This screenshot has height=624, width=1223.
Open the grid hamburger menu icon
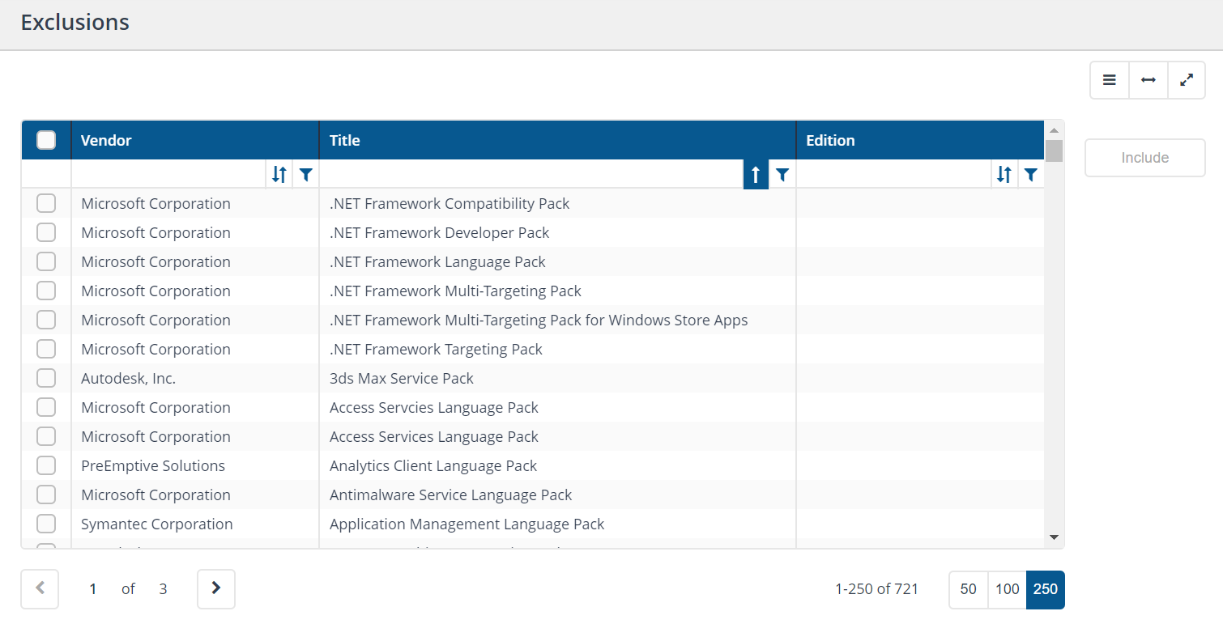[1109, 80]
